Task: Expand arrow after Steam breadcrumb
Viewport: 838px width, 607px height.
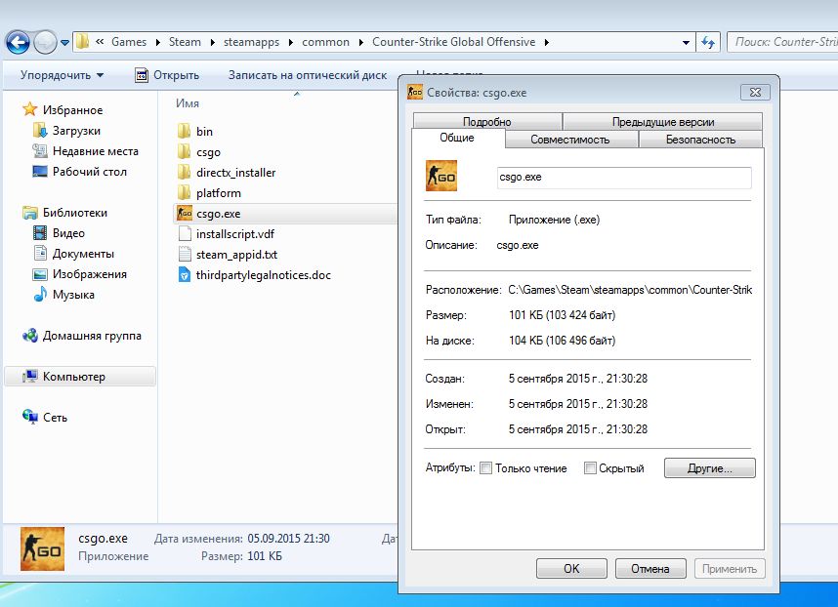Action: tap(212, 42)
